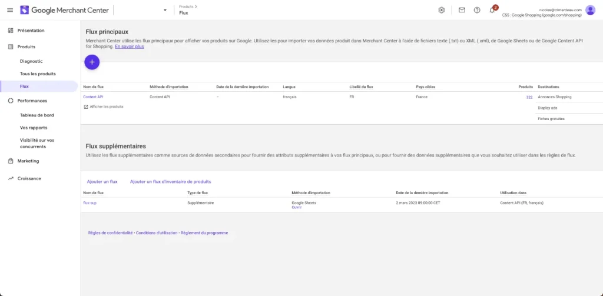Click the Google Merchant Center logo
Viewport: 603px width, 296px height.
pos(65,10)
